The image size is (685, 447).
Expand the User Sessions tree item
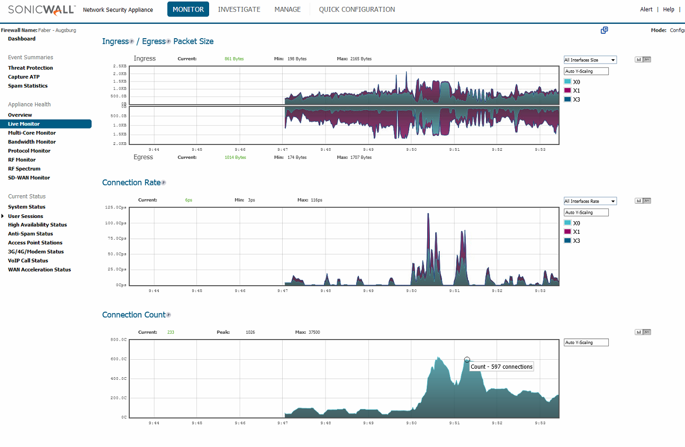click(x=3, y=216)
